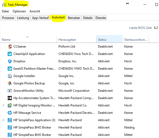Click the Google Installer icon
The width and height of the screenshot is (159, 138).
click(10, 76)
